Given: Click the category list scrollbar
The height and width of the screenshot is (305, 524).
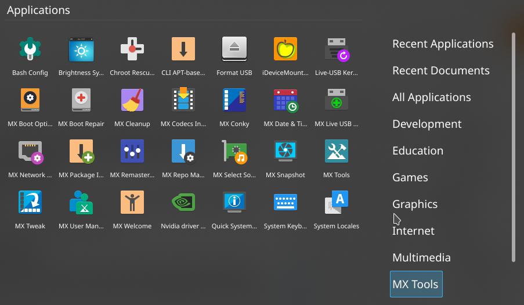Looking at the screenshot, I should pos(514,147).
